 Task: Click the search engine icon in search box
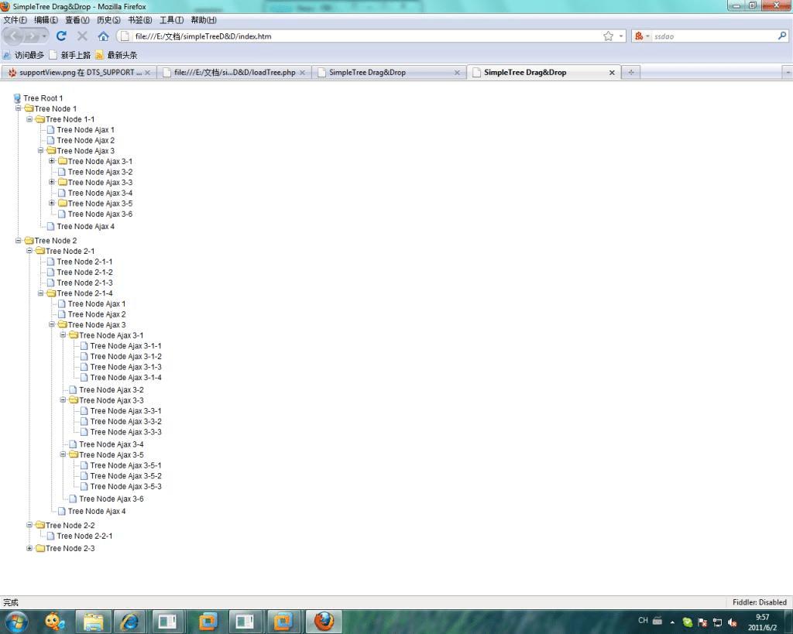pyautogui.click(x=639, y=36)
